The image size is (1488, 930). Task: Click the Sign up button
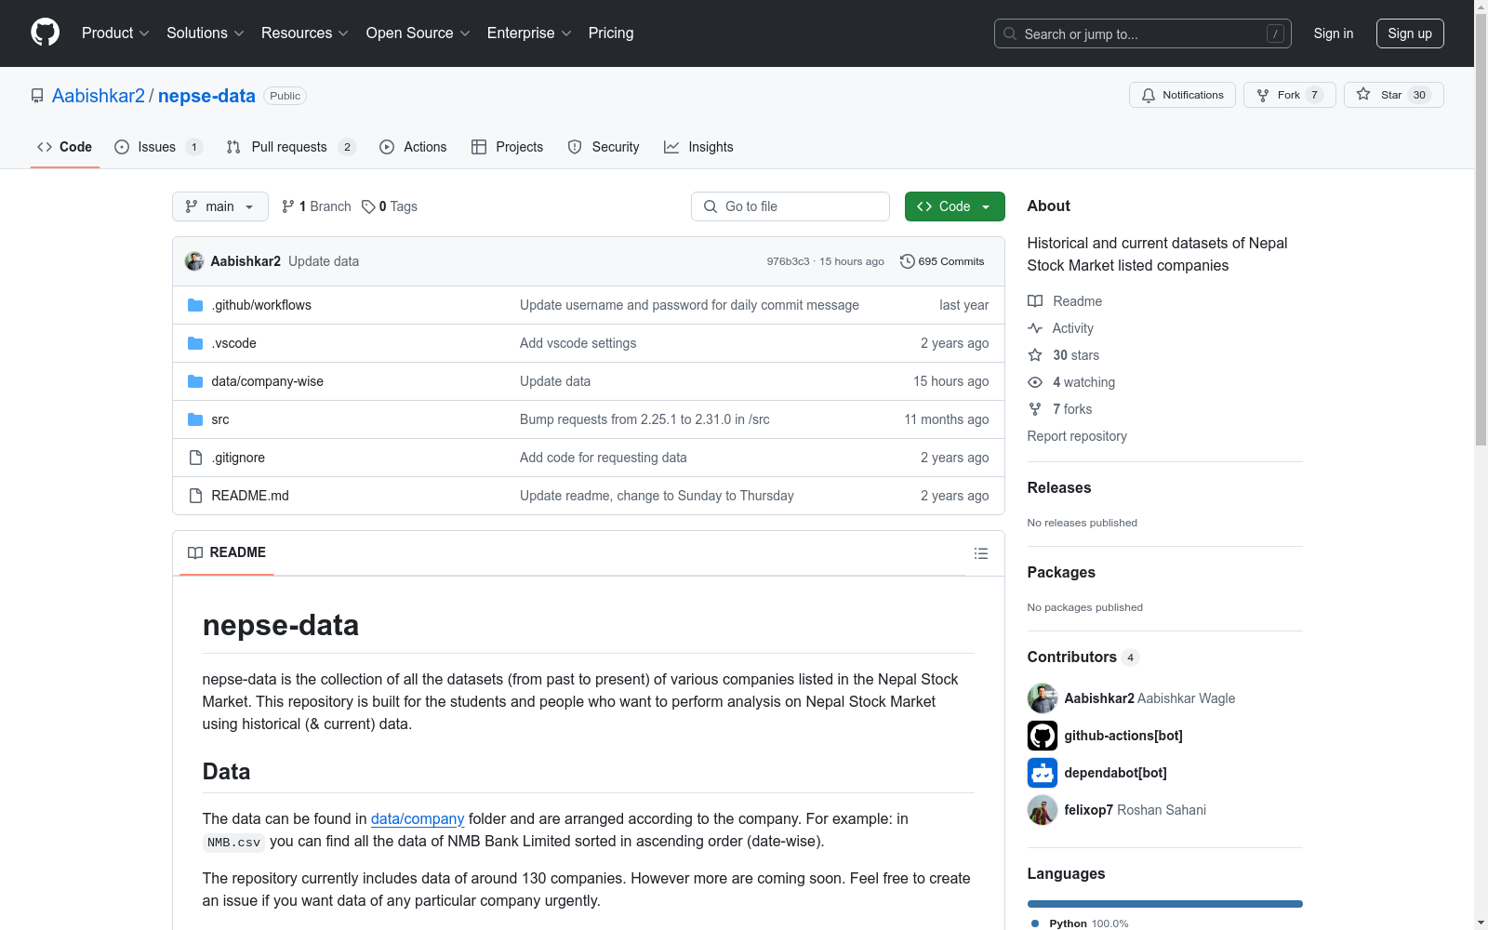tap(1410, 33)
